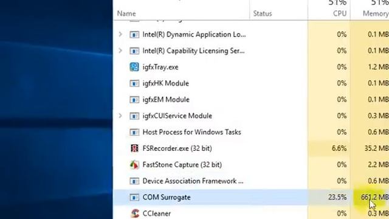The width and height of the screenshot is (389, 219).
Task: Select the FastStone Capture (32 bit) name
Action: tap(182, 165)
